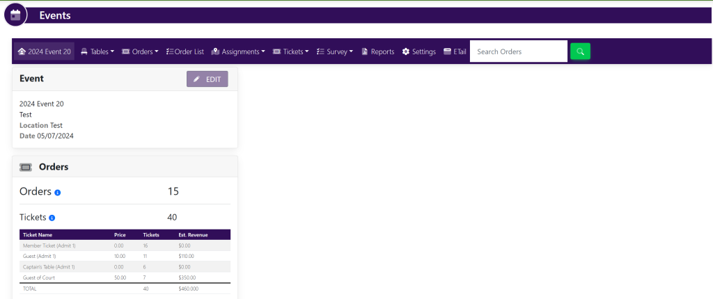Open the Survey dropdown menu
This screenshot has height=299, width=713.
(x=335, y=51)
